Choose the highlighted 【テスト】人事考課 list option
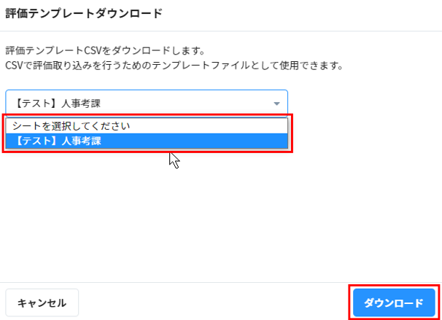 (146, 141)
